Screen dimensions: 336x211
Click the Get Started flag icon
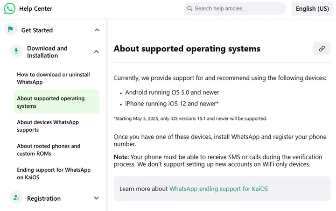(10, 29)
